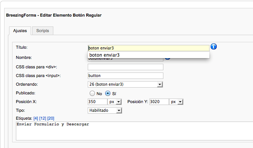
Task: Click the info icon beside the Título field
Action: pyautogui.click(x=214, y=46)
